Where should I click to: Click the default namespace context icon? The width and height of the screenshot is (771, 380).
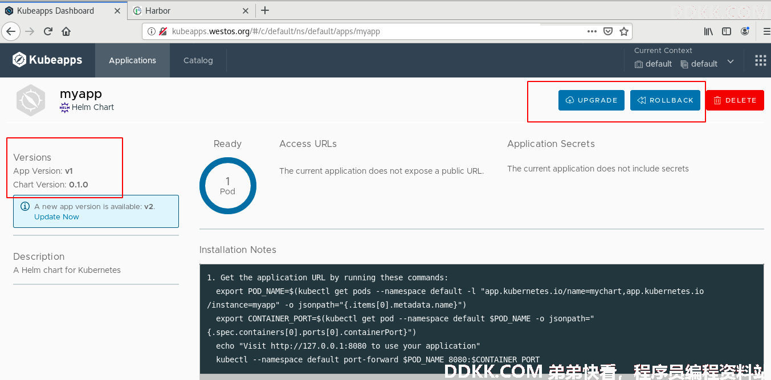(x=684, y=64)
